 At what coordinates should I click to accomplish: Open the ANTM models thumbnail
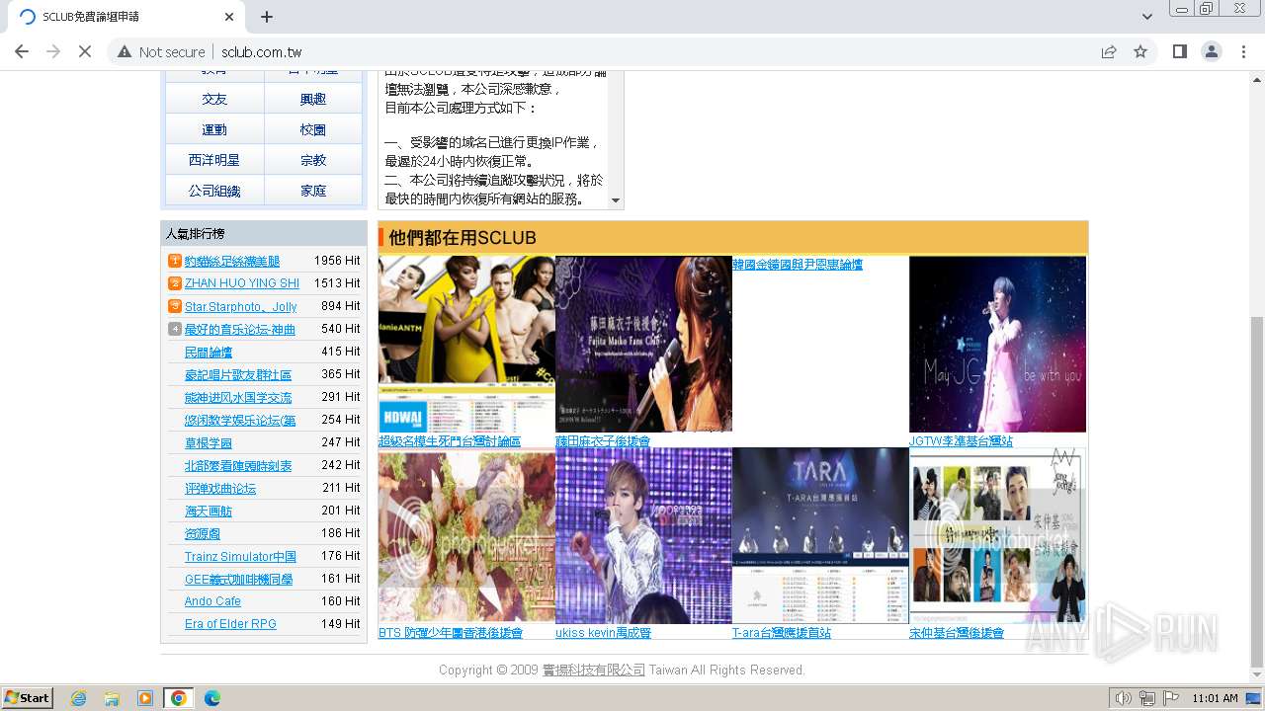(466, 344)
